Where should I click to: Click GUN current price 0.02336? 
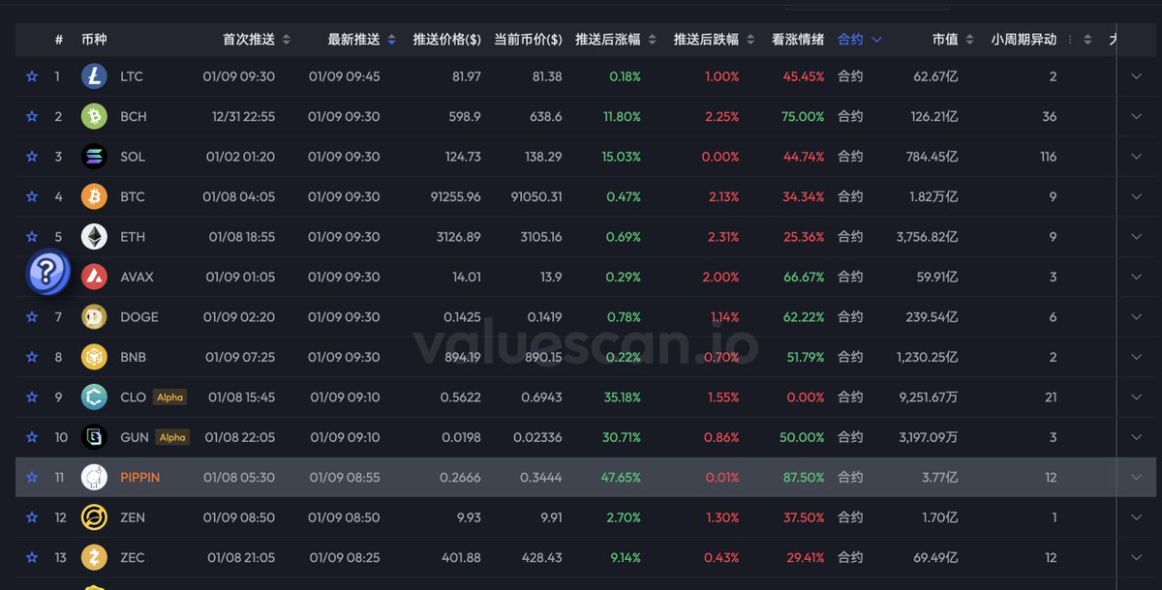[x=541, y=437]
